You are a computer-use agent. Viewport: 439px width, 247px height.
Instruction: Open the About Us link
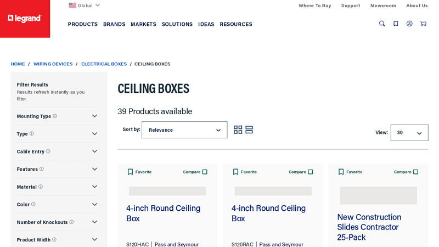pyautogui.click(x=417, y=5)
